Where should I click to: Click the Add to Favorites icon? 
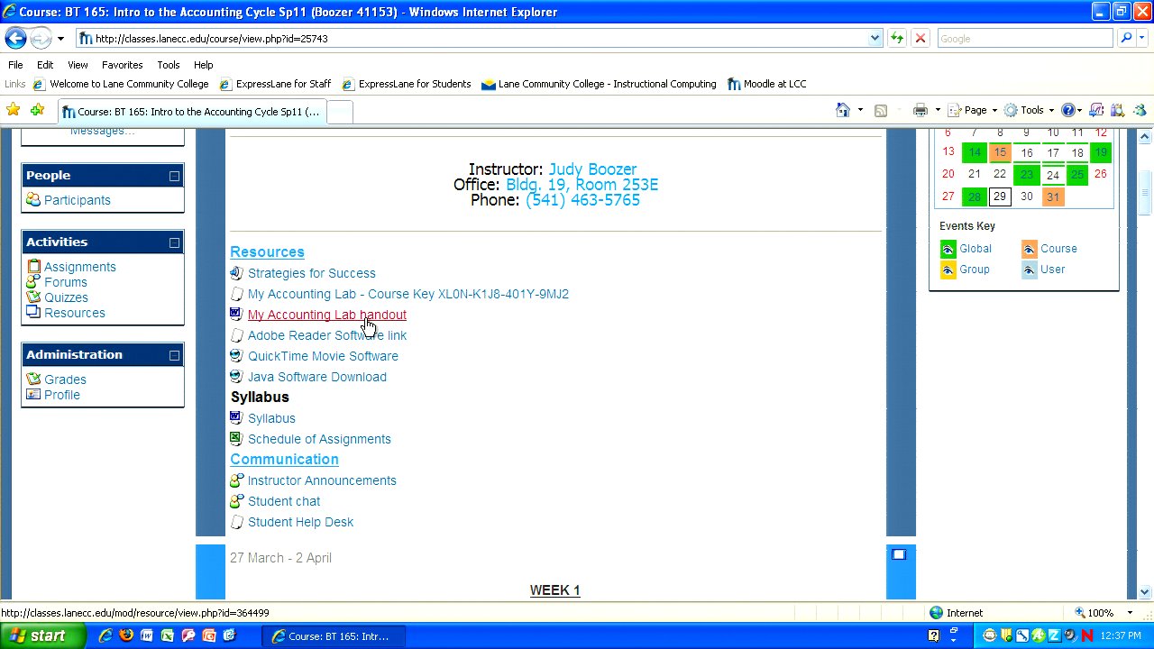(37, 110)
